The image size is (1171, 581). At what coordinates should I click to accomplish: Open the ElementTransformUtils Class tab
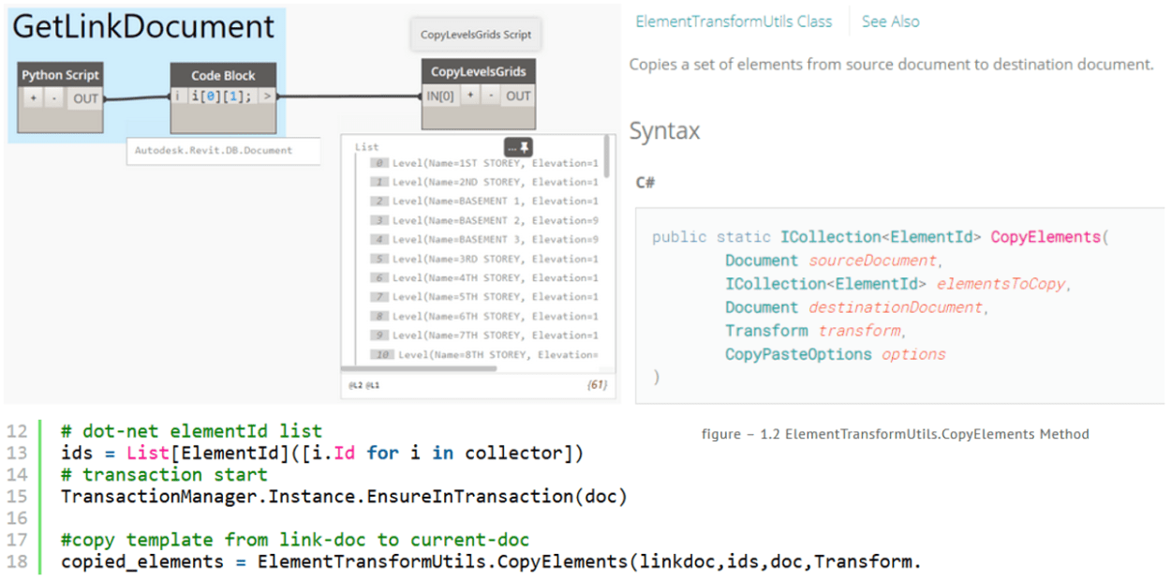pyautogui.click(x=734, y=22)
